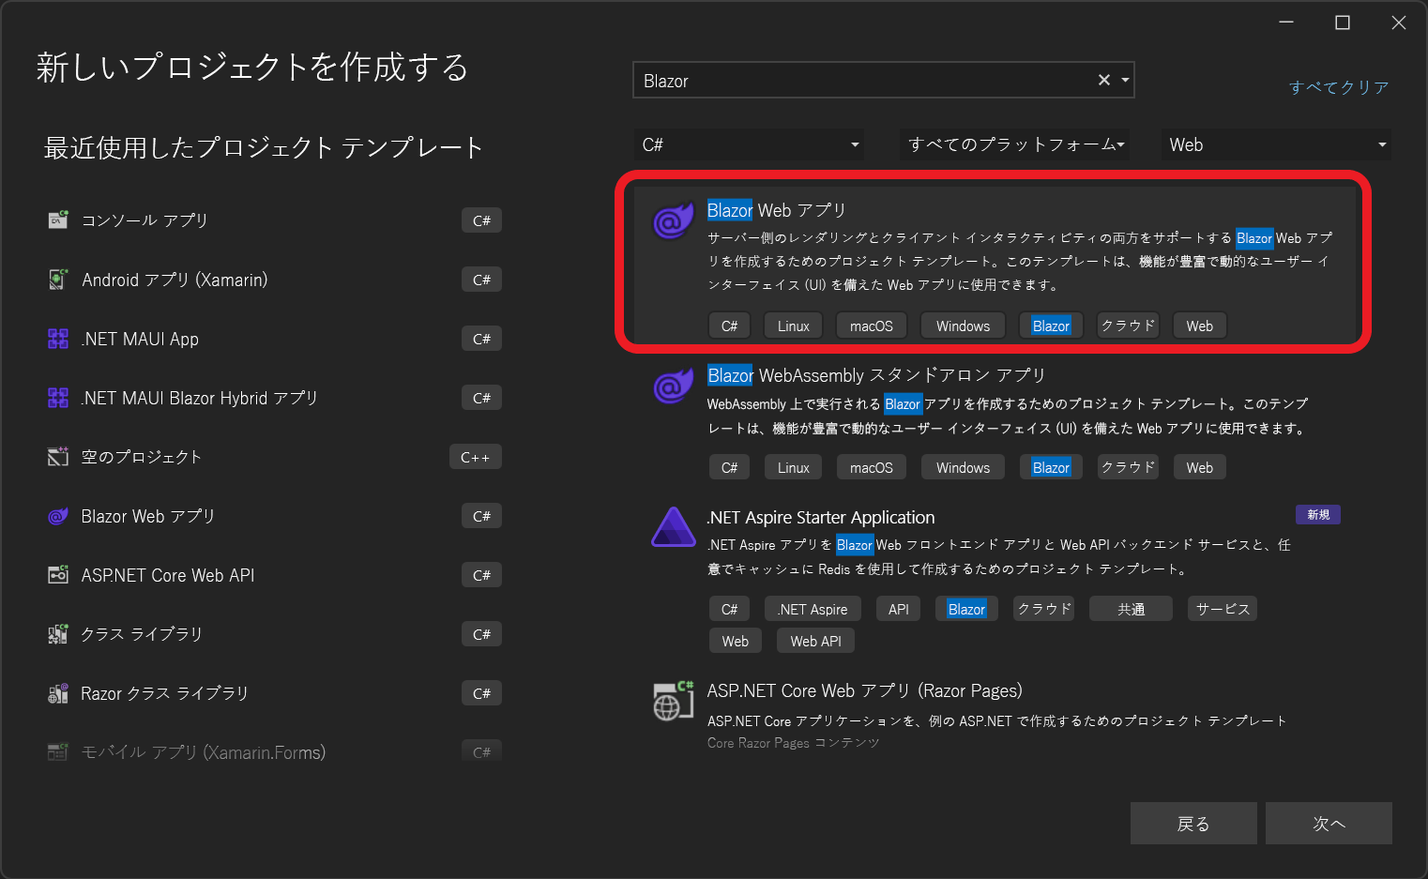
Task: Click the back (戻る) button
Action: tap(1193, 824)
